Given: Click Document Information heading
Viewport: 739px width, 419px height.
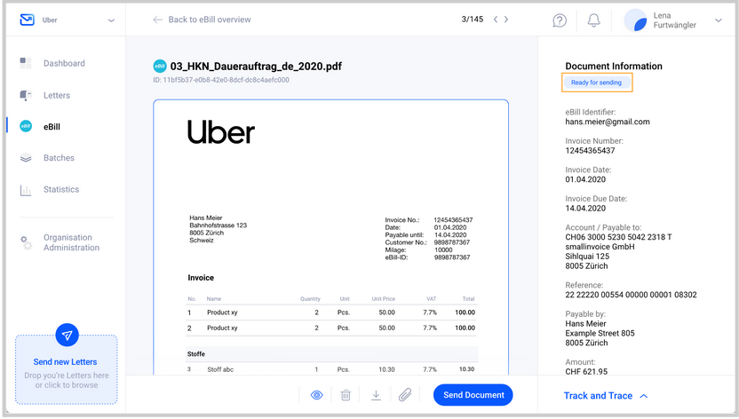Looking at the screenshot, I should click(614, 66).
